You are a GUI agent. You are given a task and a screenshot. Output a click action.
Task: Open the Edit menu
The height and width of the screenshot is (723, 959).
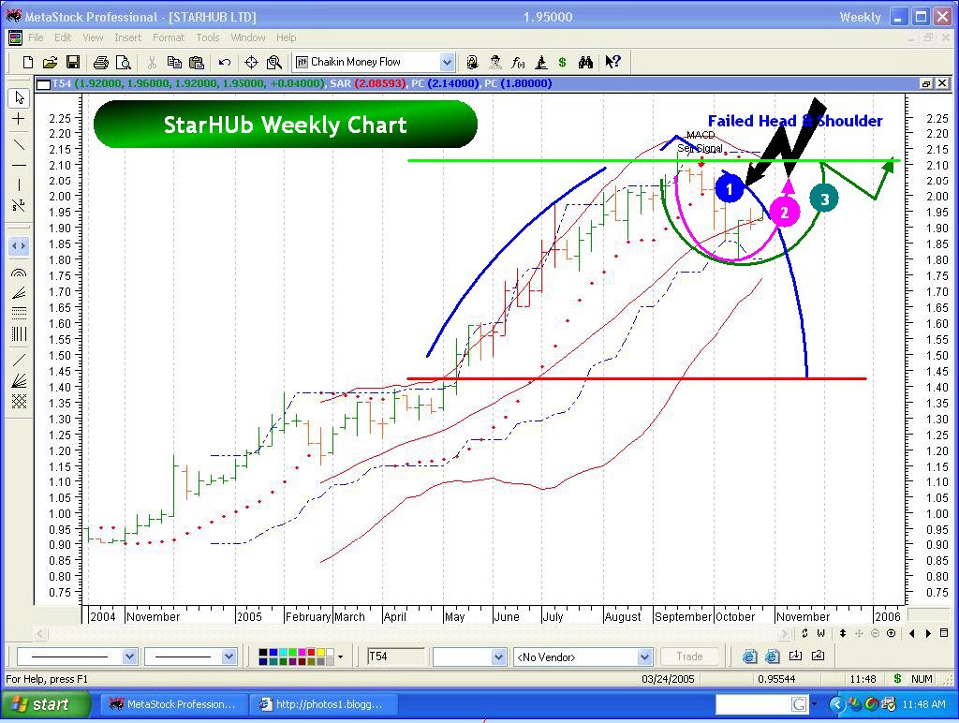[63, 37]
